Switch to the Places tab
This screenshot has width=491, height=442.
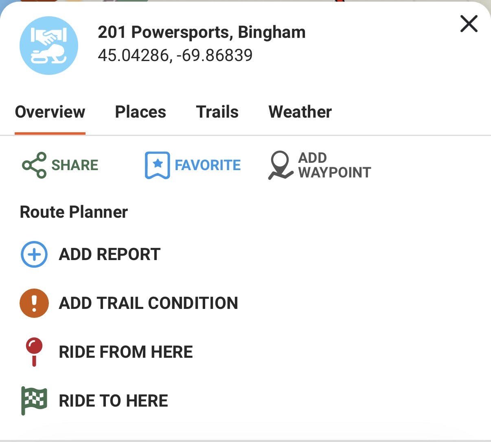[x=140, y=112]
